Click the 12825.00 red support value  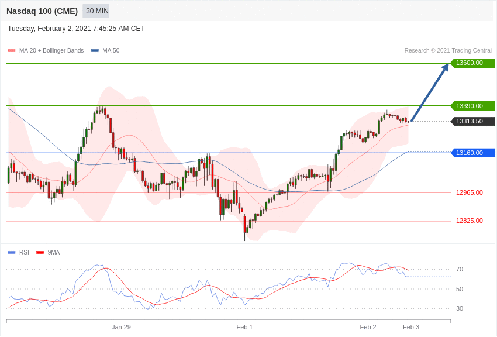click(470, 221)
